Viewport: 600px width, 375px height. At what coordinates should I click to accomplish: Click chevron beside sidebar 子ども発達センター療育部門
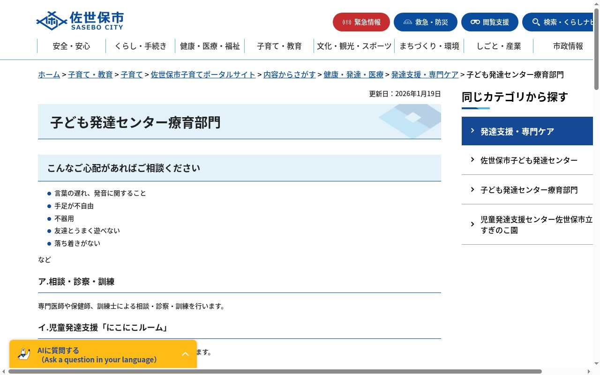tap(472, 189)
